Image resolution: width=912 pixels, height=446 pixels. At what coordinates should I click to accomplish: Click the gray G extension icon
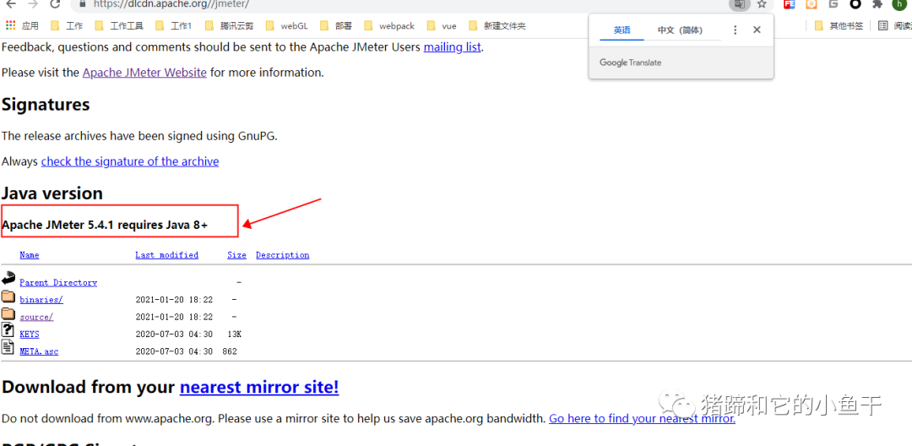(833, 4)
